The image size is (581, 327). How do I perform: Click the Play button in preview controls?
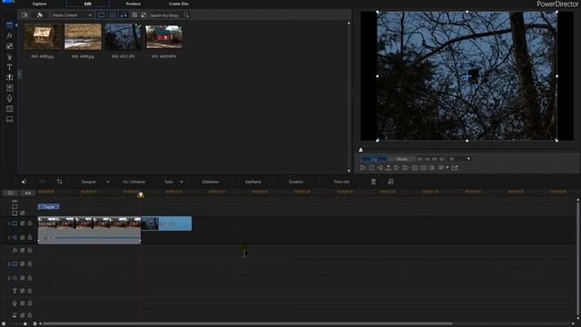363,168
